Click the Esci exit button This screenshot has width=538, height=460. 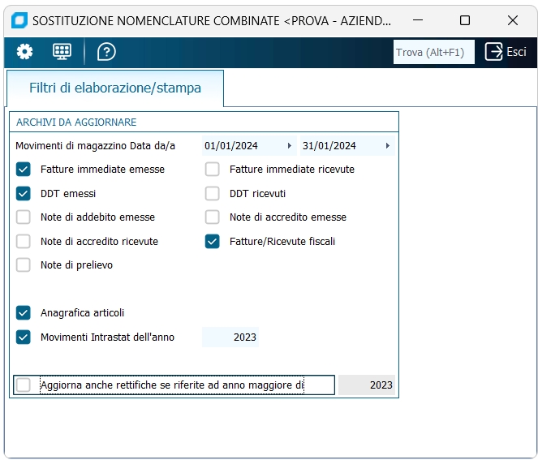click(506, 52)
